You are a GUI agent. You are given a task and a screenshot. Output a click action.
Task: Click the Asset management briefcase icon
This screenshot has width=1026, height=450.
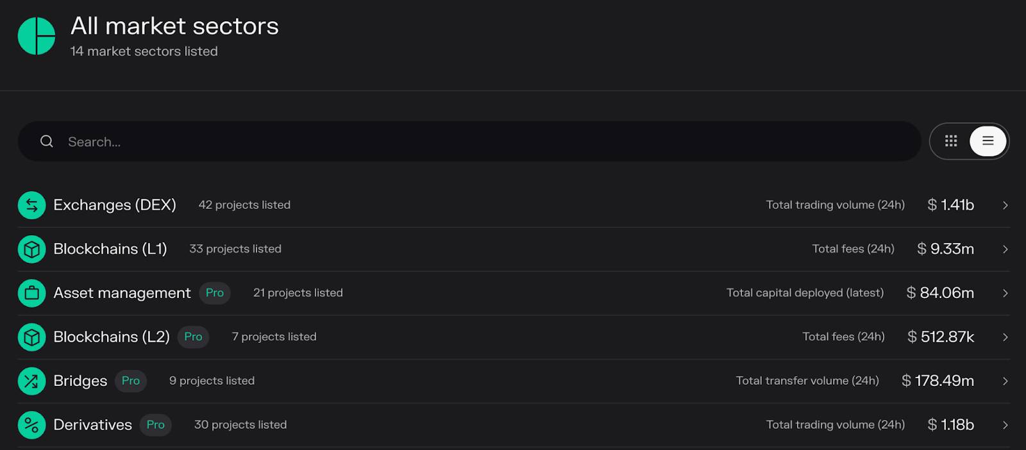tap(31, 293)
